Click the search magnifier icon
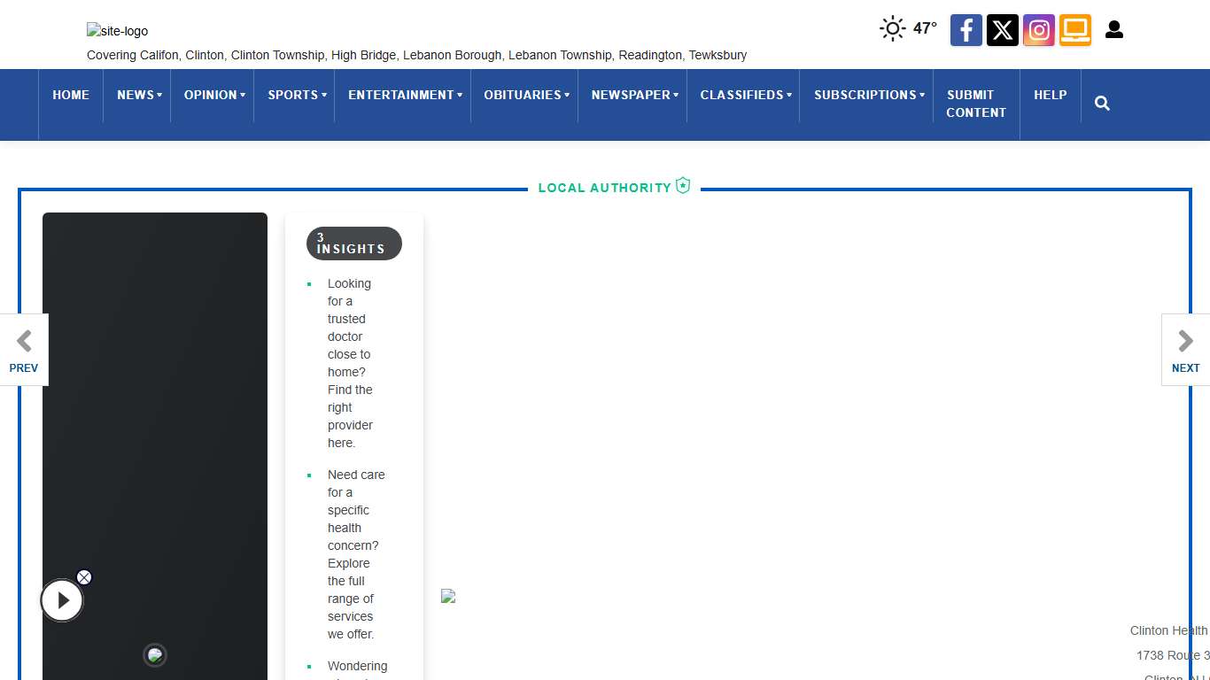 pyautogui.click(x=1102, y=104)
